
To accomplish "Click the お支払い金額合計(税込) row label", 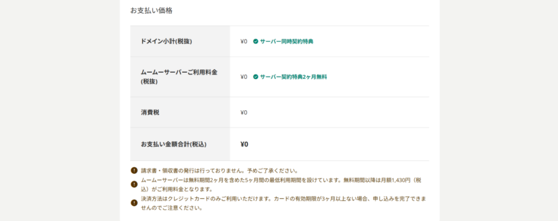I will (x=174, y=144).
